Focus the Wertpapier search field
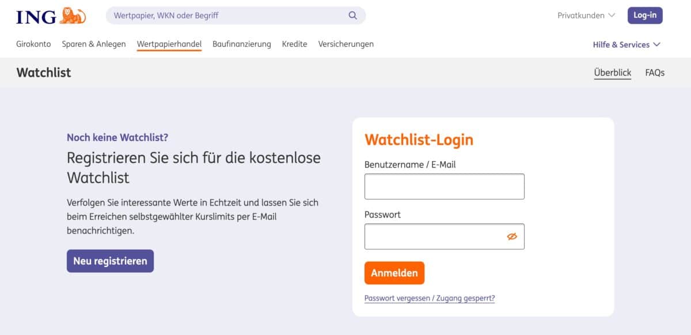The width and height of the screenshot is (691, 335). (236, 16)
